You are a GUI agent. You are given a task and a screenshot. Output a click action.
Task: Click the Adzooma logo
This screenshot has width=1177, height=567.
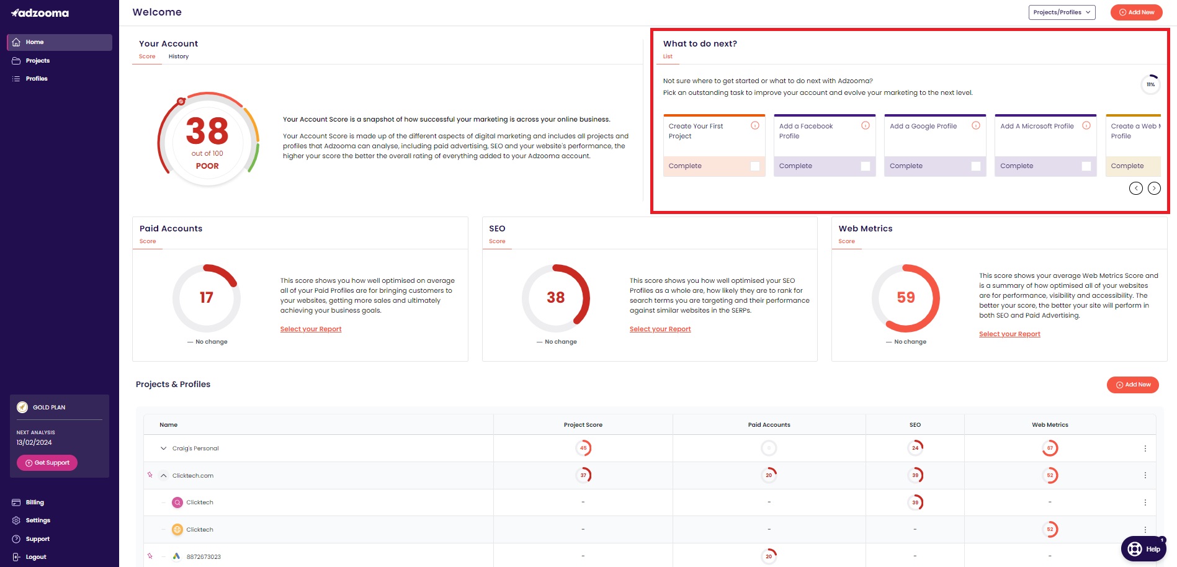click(x=40, y=13)
